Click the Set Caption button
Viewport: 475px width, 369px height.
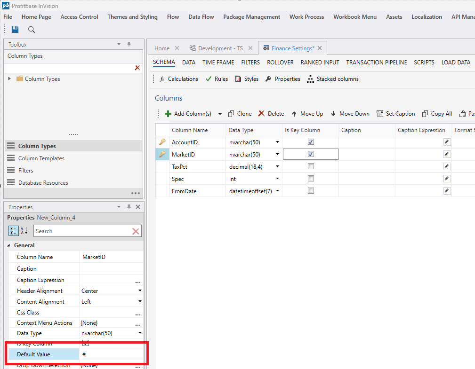(395, 114)
